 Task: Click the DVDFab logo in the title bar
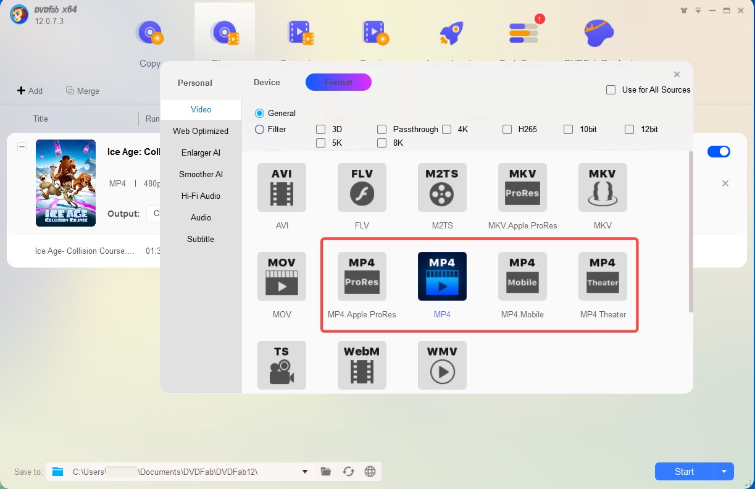19,15
